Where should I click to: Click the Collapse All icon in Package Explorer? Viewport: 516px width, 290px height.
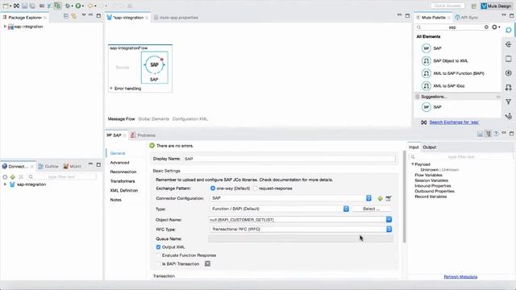66,16
